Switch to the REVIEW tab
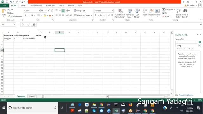The height and width of the screenshot is (114, 203). coord(71,6)
